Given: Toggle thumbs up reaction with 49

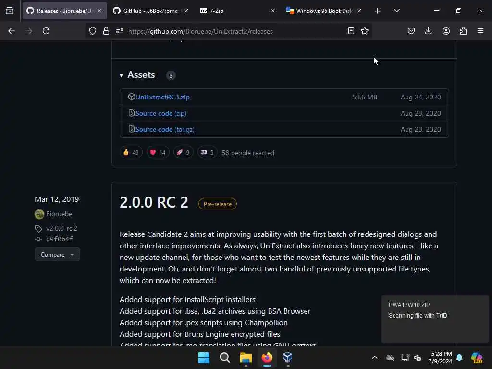Looking at the screenshot, I should (x=131, y=152).
